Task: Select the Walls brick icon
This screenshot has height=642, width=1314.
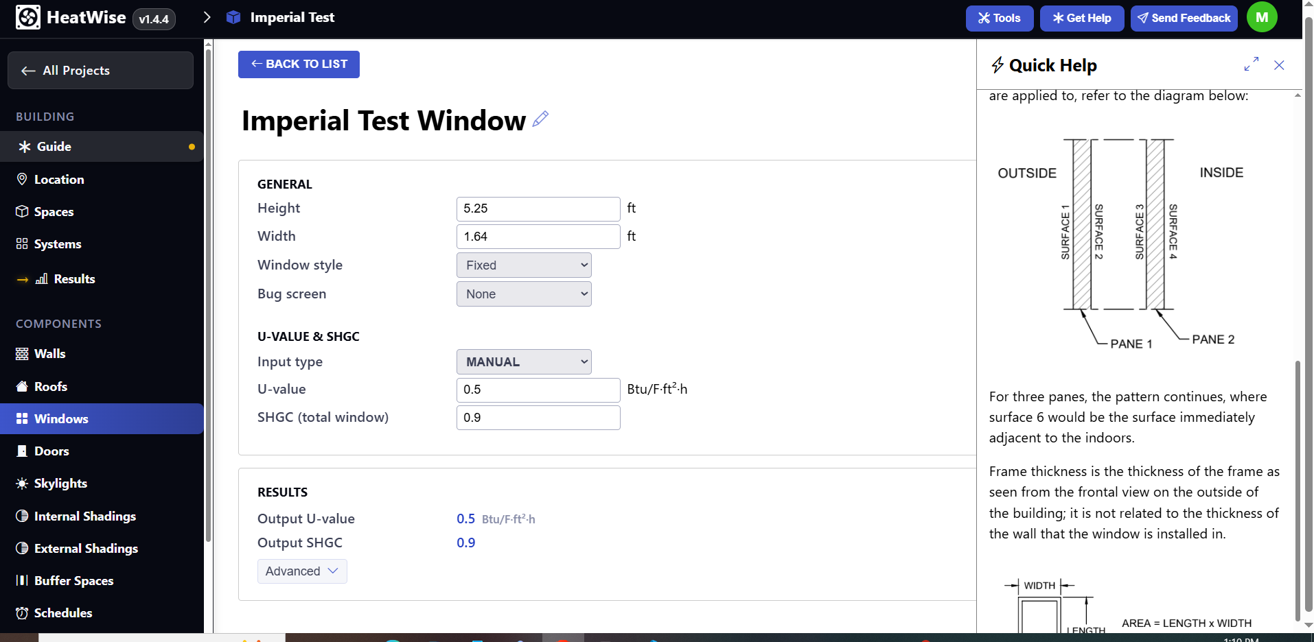Action: click(23, 353)
